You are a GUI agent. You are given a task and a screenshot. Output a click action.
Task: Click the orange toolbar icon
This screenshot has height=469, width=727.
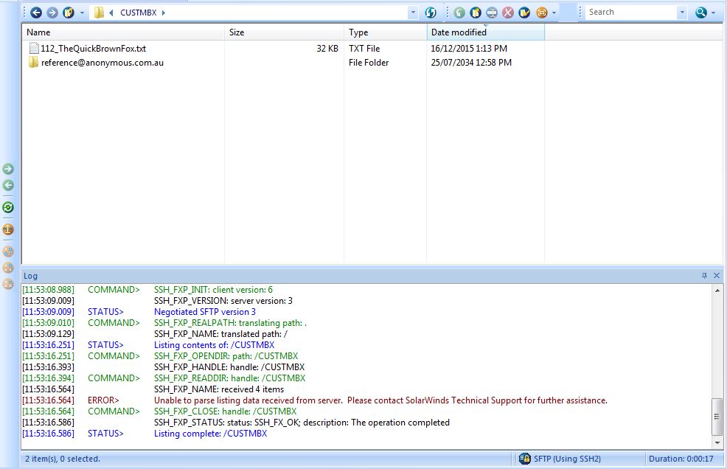point(541,13)
